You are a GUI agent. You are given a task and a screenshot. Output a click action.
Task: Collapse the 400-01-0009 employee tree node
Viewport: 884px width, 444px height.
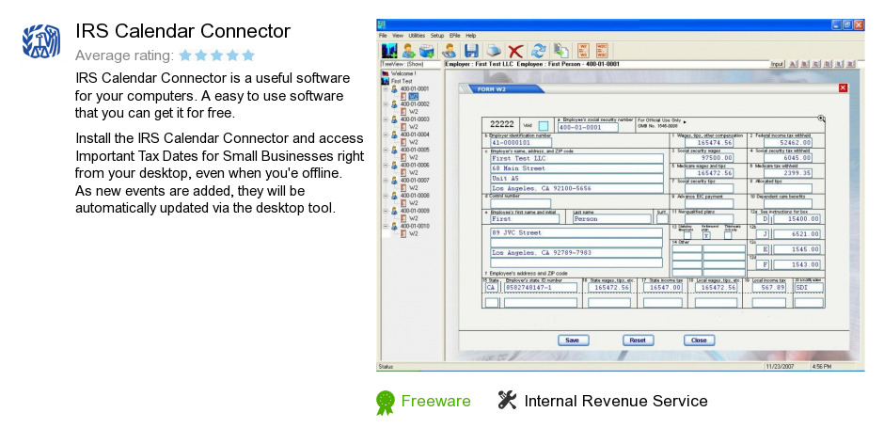(386, 211)
